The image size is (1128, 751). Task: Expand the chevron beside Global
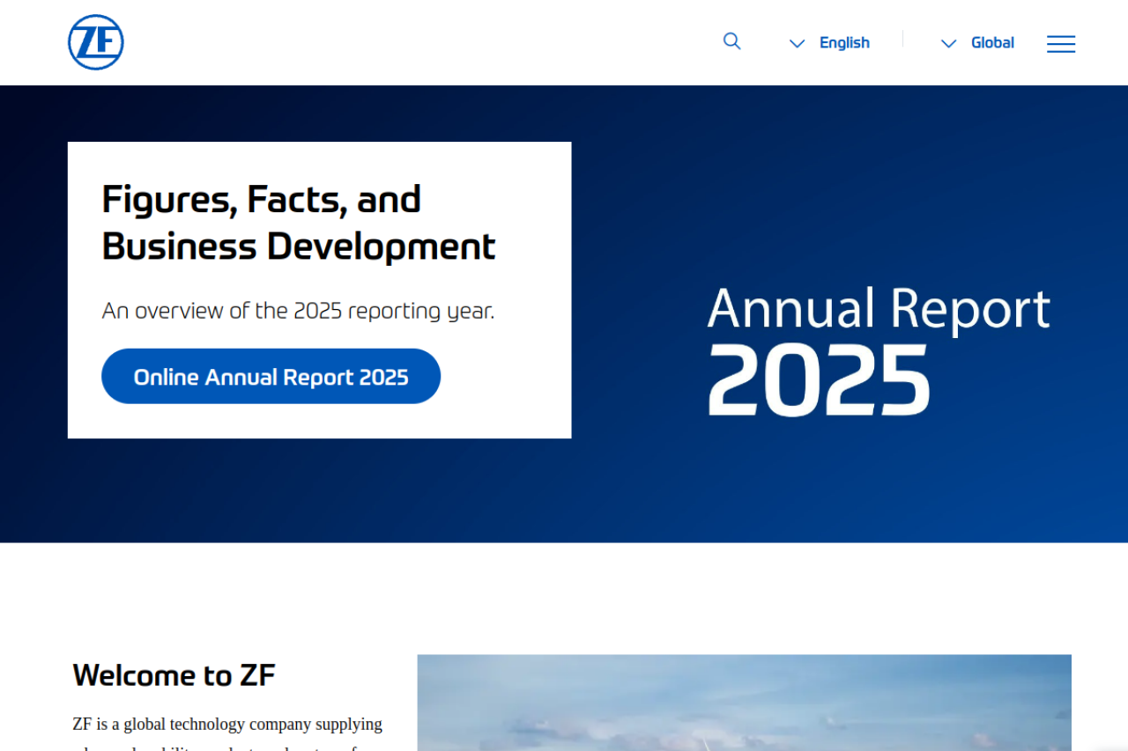click(948, 43)
